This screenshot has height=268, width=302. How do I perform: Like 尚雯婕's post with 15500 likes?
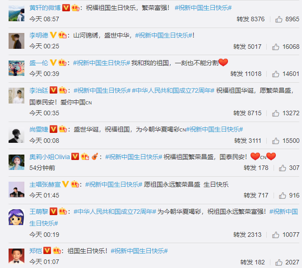[276, 141]
